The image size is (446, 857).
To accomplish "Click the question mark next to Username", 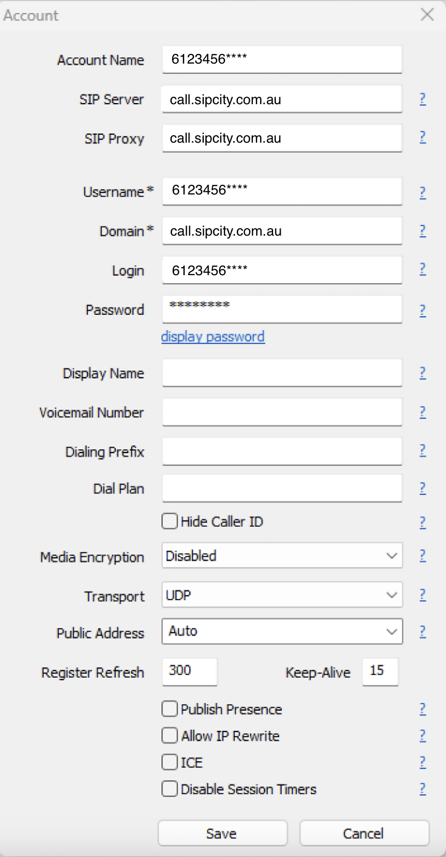I will click(x=423, y=192).
